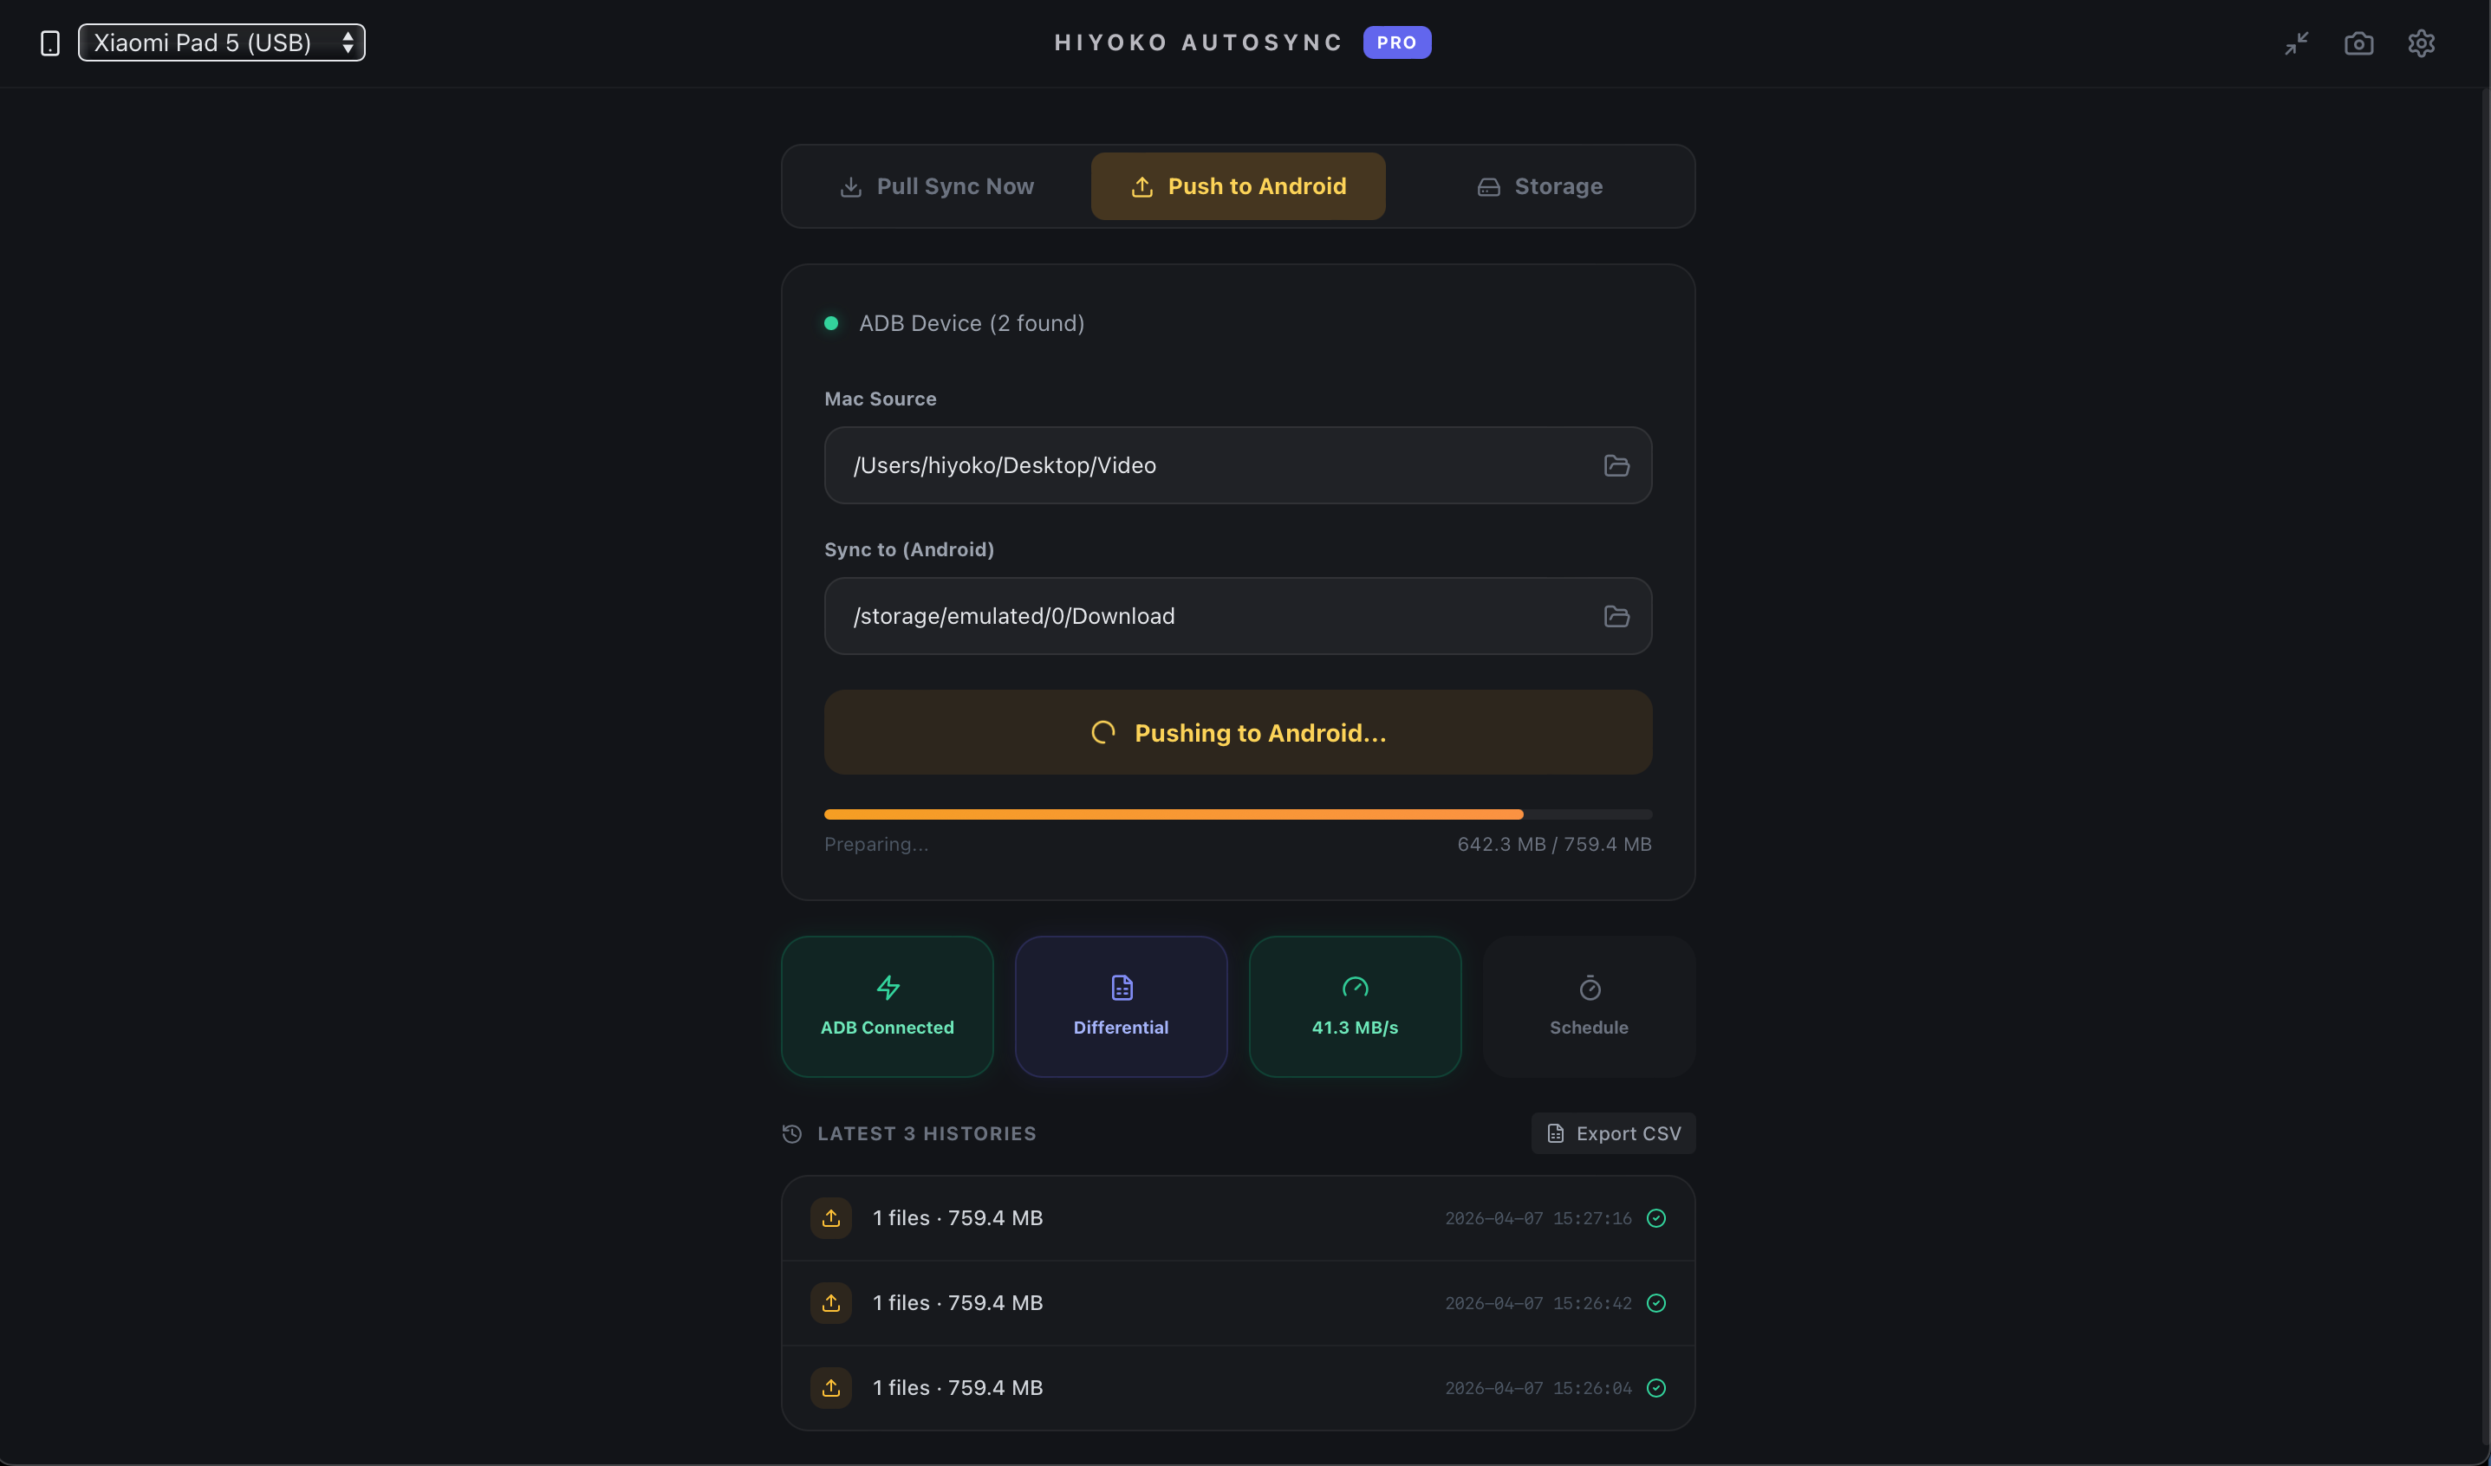Click the lightning bolt icon on ADB Connected
This screenshot has width=2491, height=1466.
tap(888, 988)
